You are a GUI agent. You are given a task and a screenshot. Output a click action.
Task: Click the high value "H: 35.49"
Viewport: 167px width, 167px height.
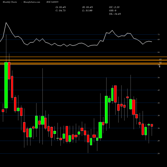tap(88, 7)
